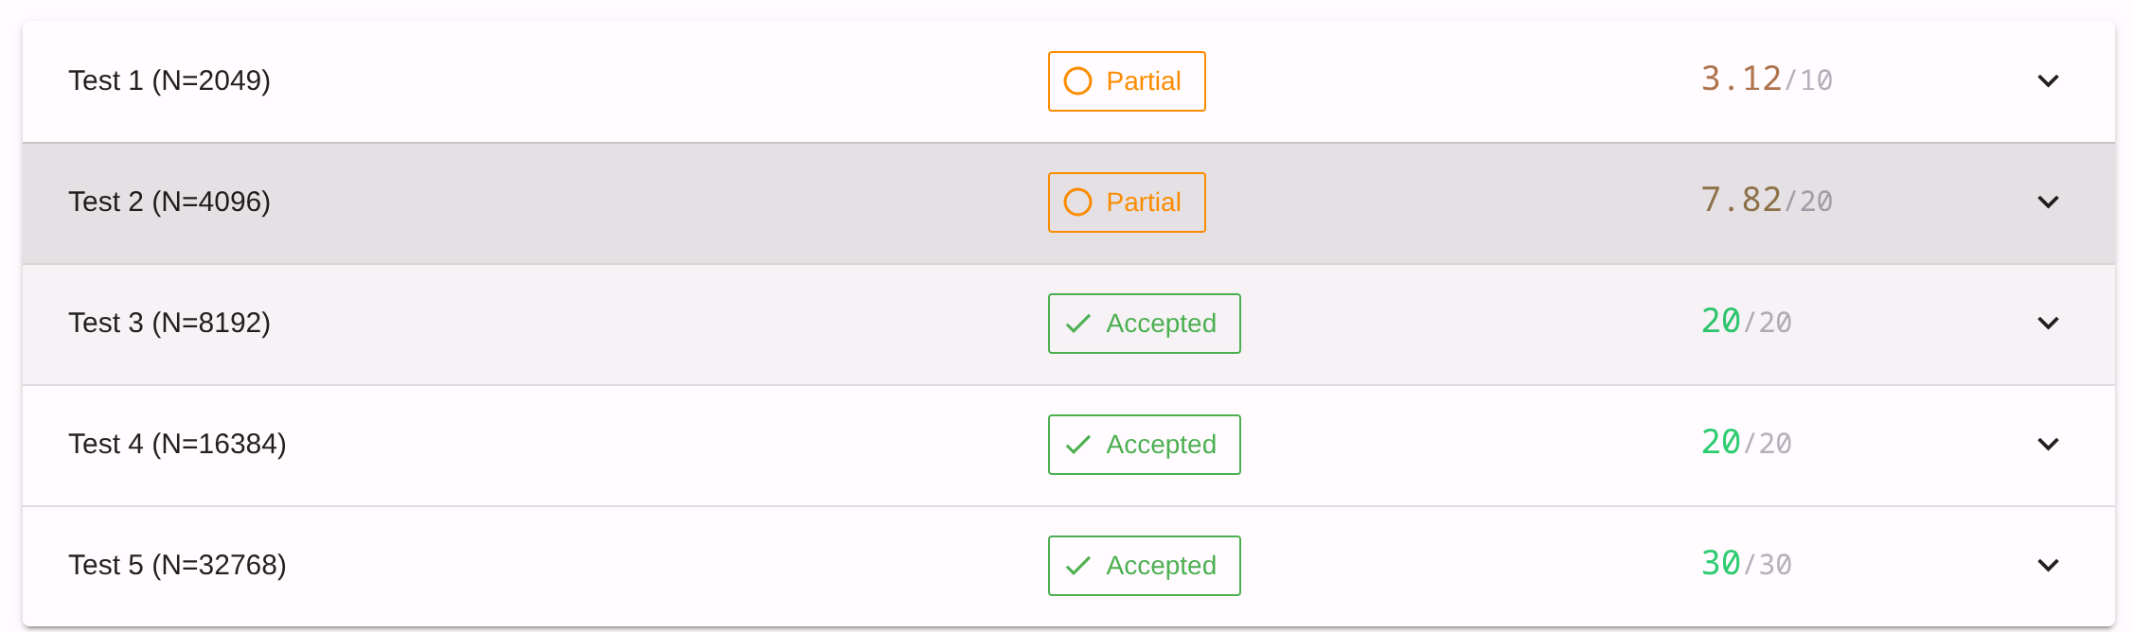This screenshot has width=2134, height=632.
Task: Click the Accepted badge on Test 4
Action: pyautogui.click(x=1144, y=445)
